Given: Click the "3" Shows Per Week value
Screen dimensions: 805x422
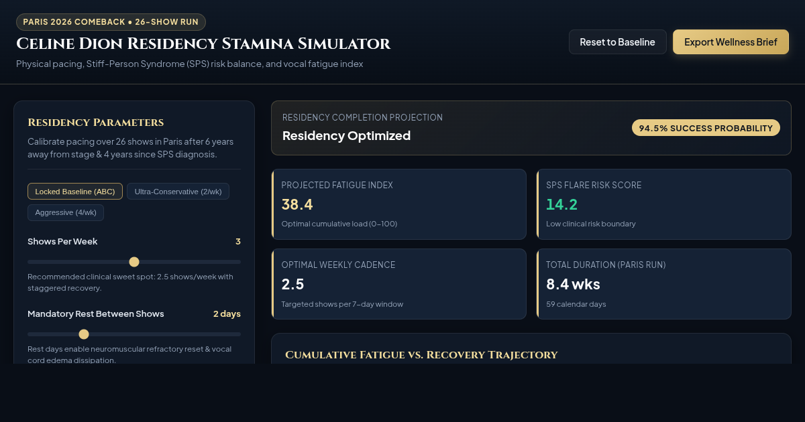Looking at the screenshot, I should pyautogui.click(x=238, y=242).
